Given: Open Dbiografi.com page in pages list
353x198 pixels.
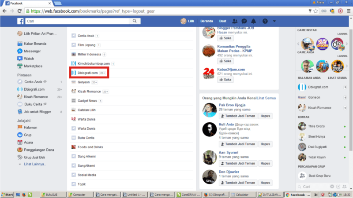Looking at the screenshot, I should [88, 73].
